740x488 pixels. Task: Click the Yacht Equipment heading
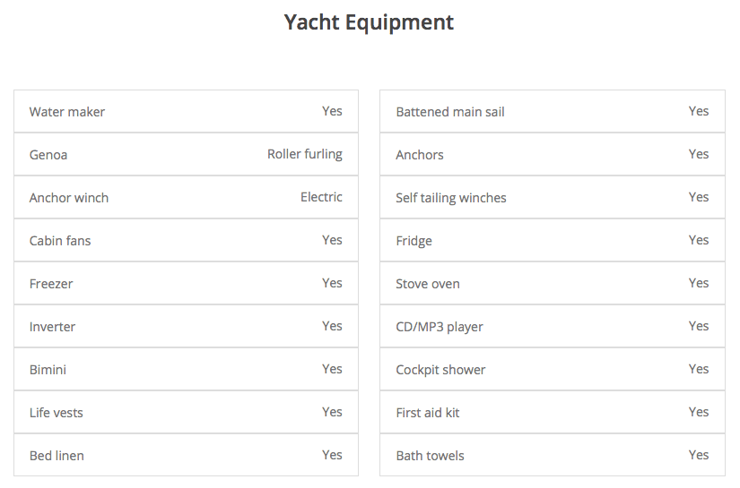point(369,22)
